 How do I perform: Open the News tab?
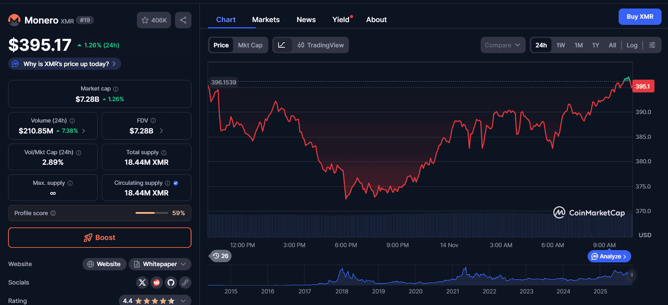306,20
